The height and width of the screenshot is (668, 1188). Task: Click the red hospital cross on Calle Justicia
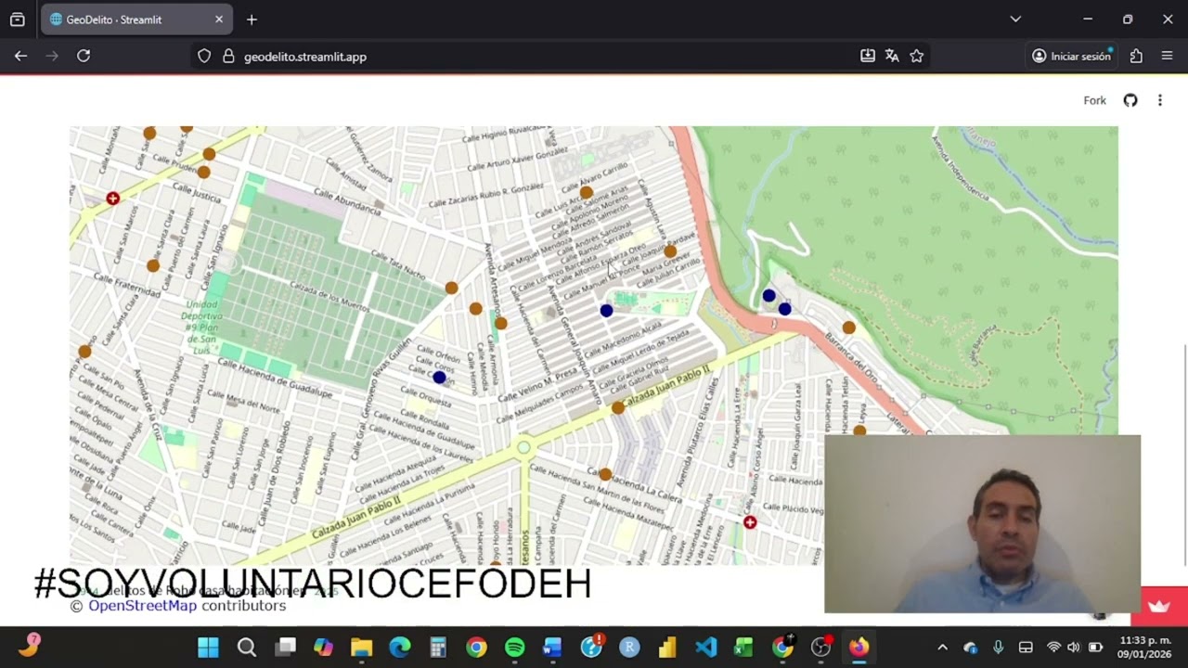click(112, 199)
